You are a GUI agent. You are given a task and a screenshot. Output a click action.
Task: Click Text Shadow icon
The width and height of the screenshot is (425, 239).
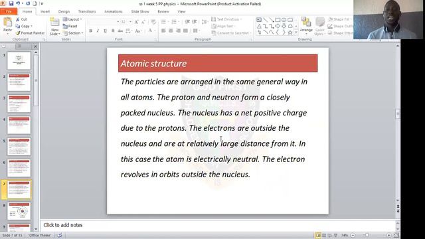coord(113,31)
